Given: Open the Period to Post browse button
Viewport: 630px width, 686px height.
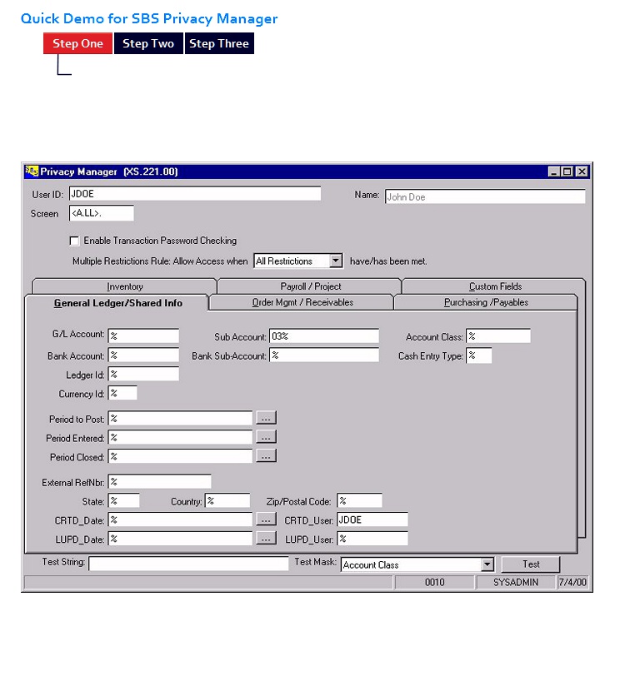Looking at the screenshot, I should click(266, 417).
